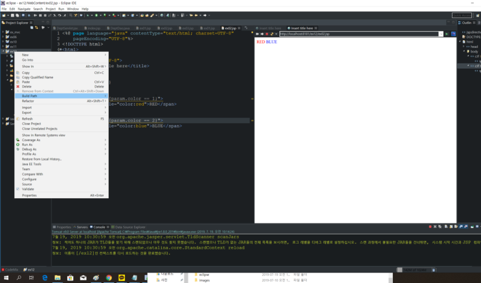
Task: Click Windows Start button
Action: [6, 278]
